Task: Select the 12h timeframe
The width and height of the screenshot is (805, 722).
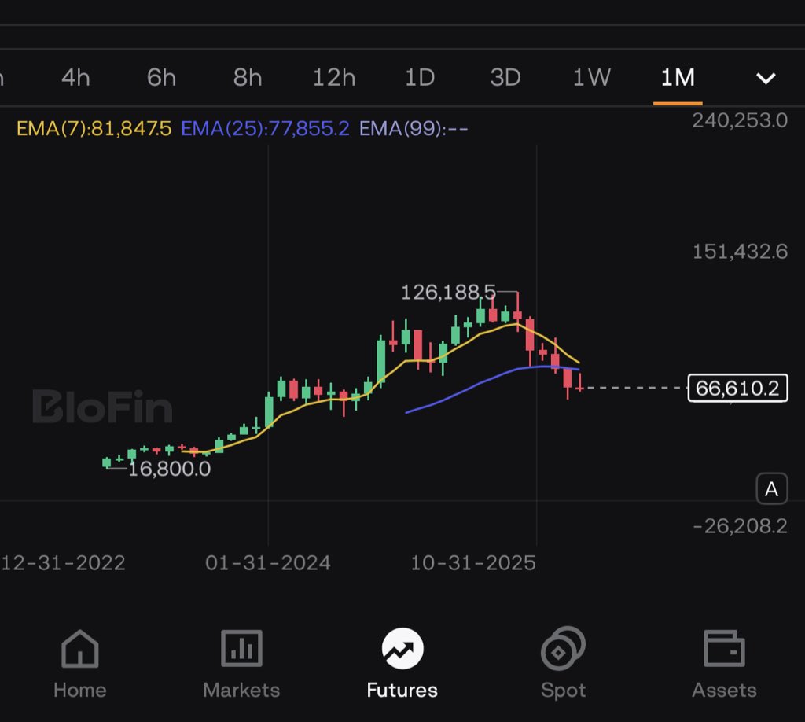Action: click(x=333, y=78)
